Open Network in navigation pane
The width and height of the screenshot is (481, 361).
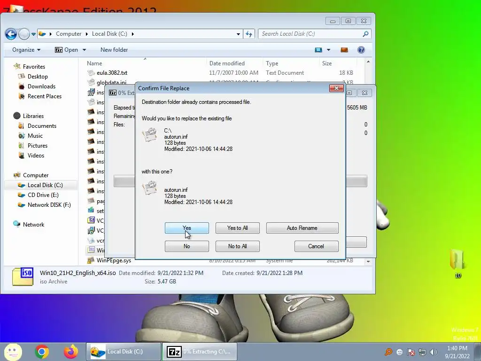point(33,224)
